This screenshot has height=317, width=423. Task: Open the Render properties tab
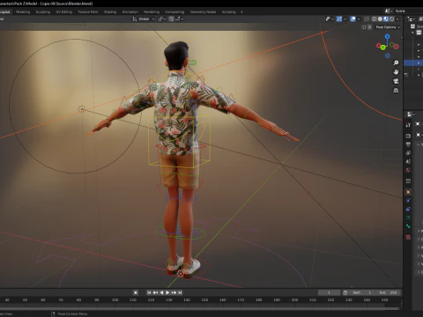coord(408,136)
